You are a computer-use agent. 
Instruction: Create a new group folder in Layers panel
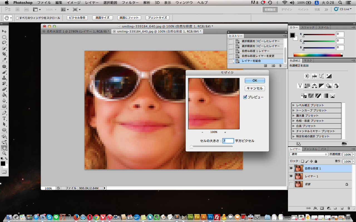(x=335, y=208)
